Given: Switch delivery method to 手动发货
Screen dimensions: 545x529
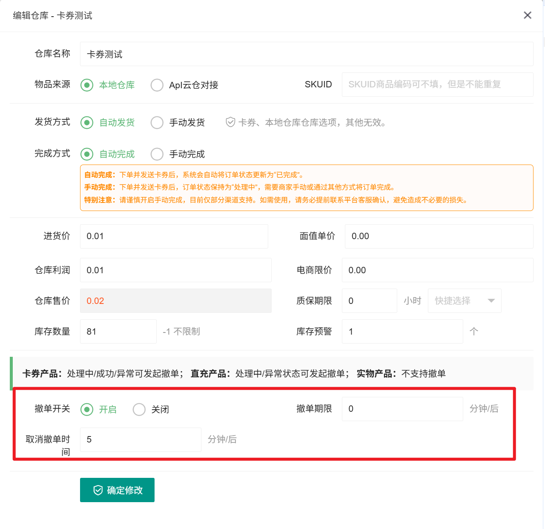Looking at the screenshot, I should [157, 123].
